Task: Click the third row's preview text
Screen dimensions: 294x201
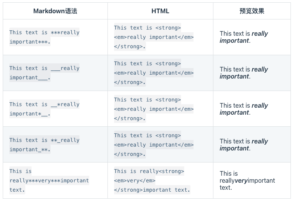Action: coord(243,109)
